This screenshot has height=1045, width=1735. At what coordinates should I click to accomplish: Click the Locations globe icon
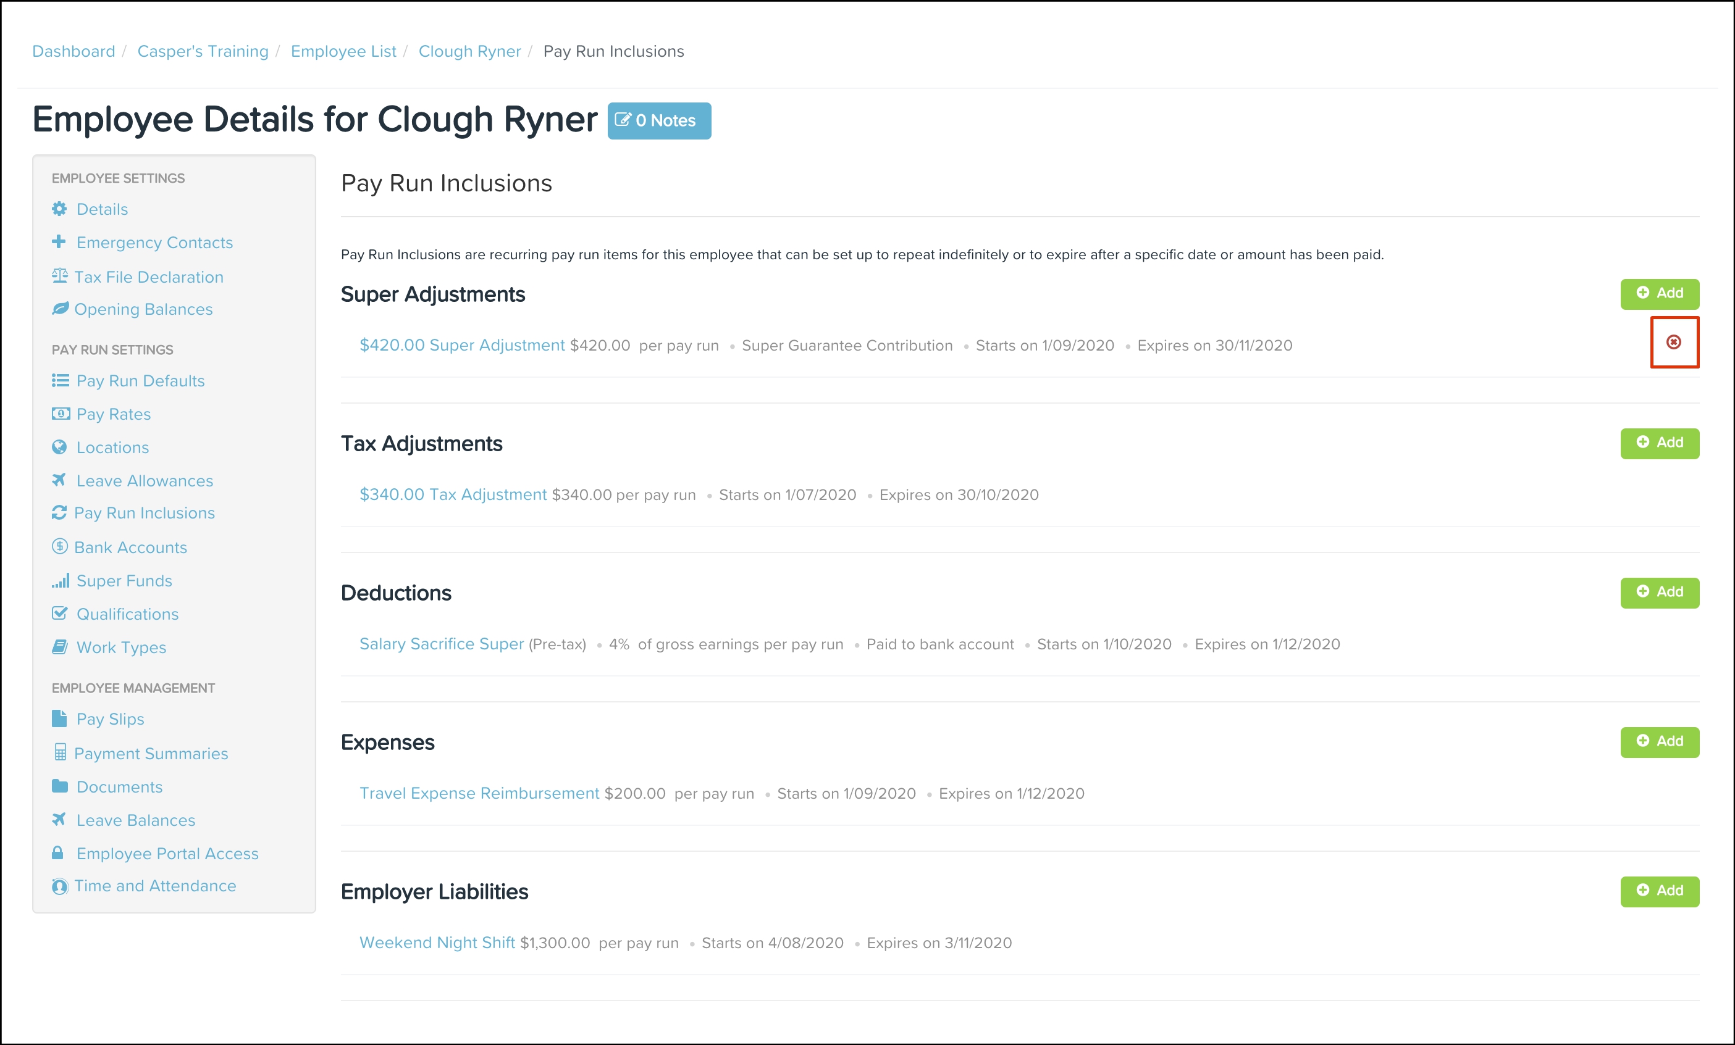(59, 447)
